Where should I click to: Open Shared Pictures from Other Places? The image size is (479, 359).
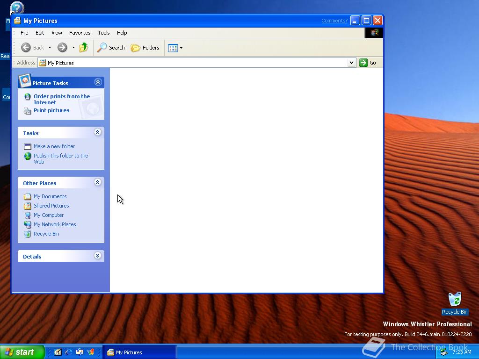pyautogui.click(x=51, y=206)
